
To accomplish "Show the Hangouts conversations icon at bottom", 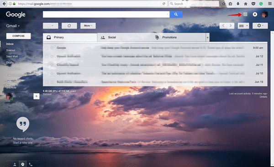I will tap(23, 164).
